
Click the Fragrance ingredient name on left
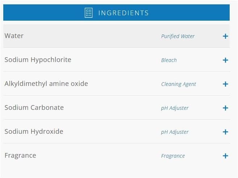20,156
